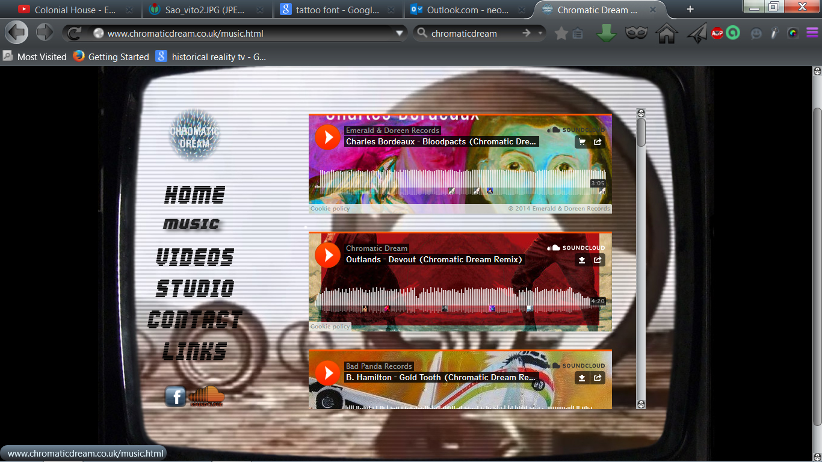822x462 pixels.
Task: Click the music list scroll up arrow
Action: [x=641, y=112]
